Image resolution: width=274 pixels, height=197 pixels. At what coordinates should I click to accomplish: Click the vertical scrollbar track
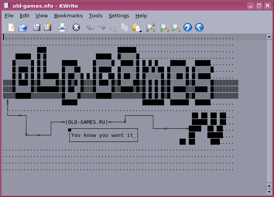(269, 111)
